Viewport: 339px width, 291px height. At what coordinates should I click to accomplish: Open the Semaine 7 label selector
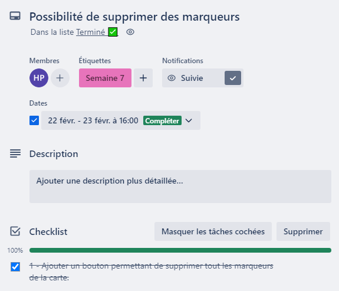[105, 78]
